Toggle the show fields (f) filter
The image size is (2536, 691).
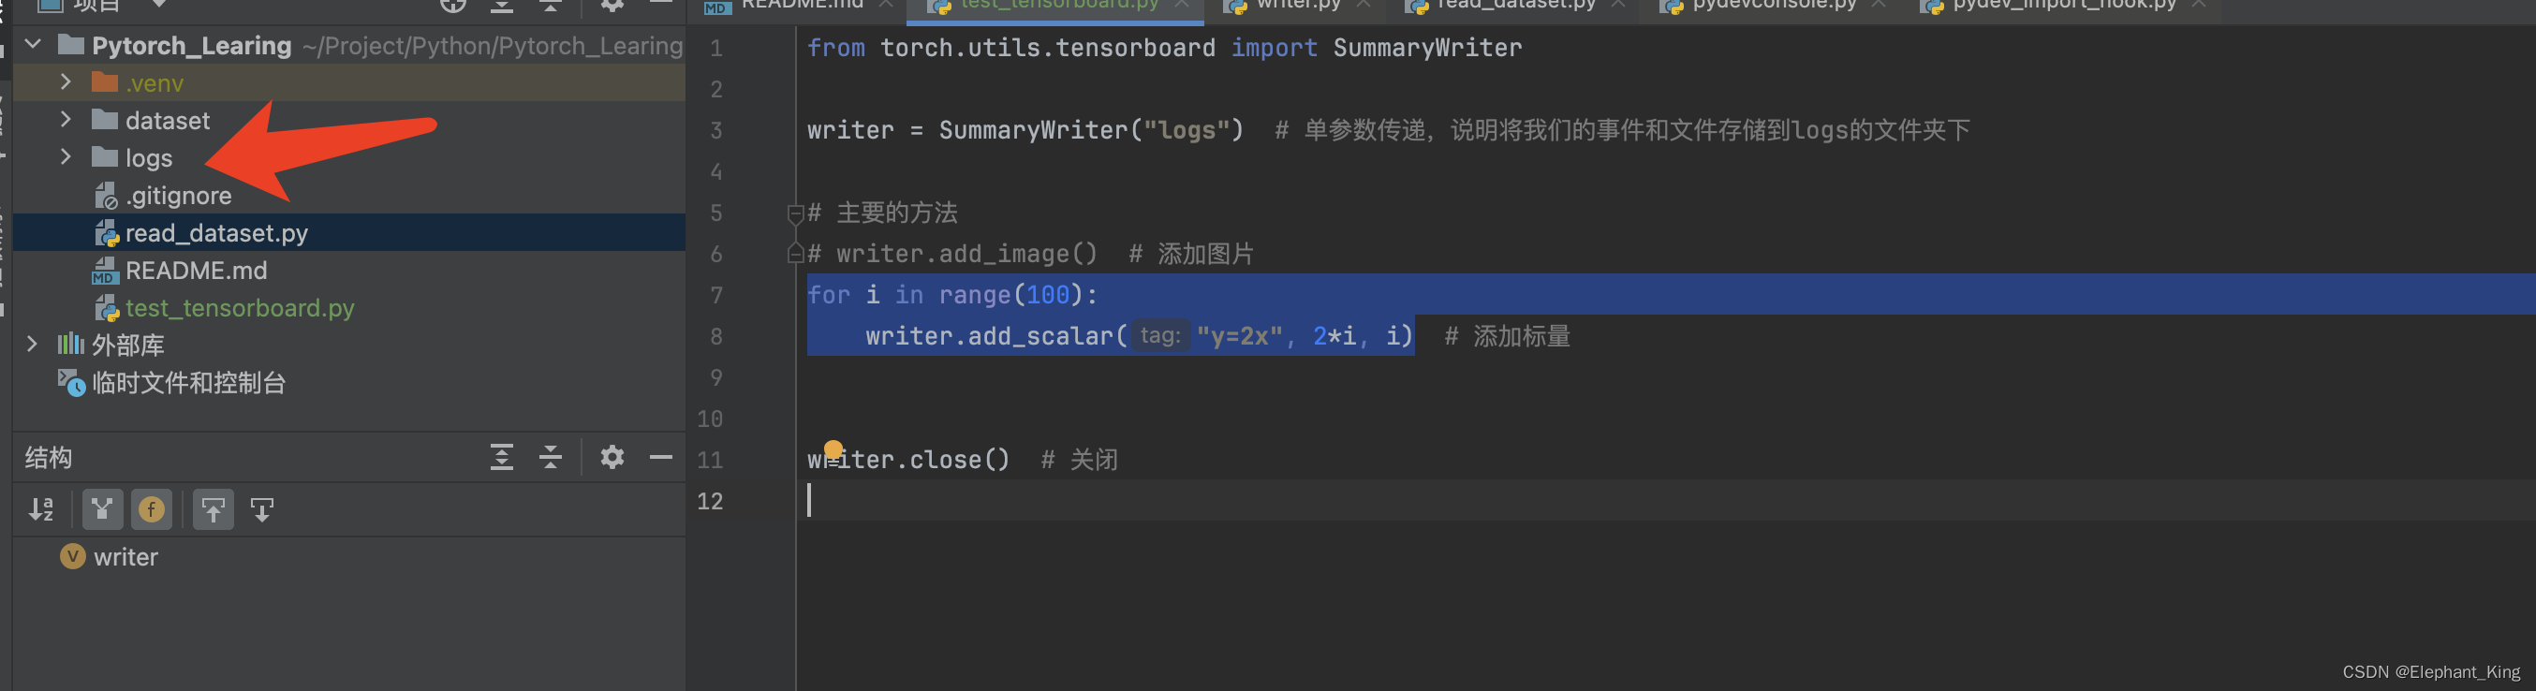[x=152, y=509]
